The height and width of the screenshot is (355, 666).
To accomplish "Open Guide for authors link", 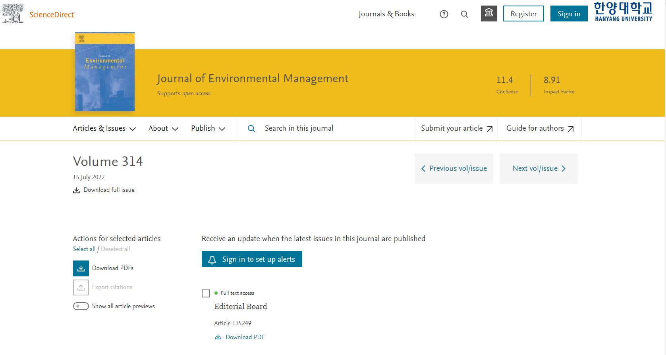I will click(x=539, y=129).
